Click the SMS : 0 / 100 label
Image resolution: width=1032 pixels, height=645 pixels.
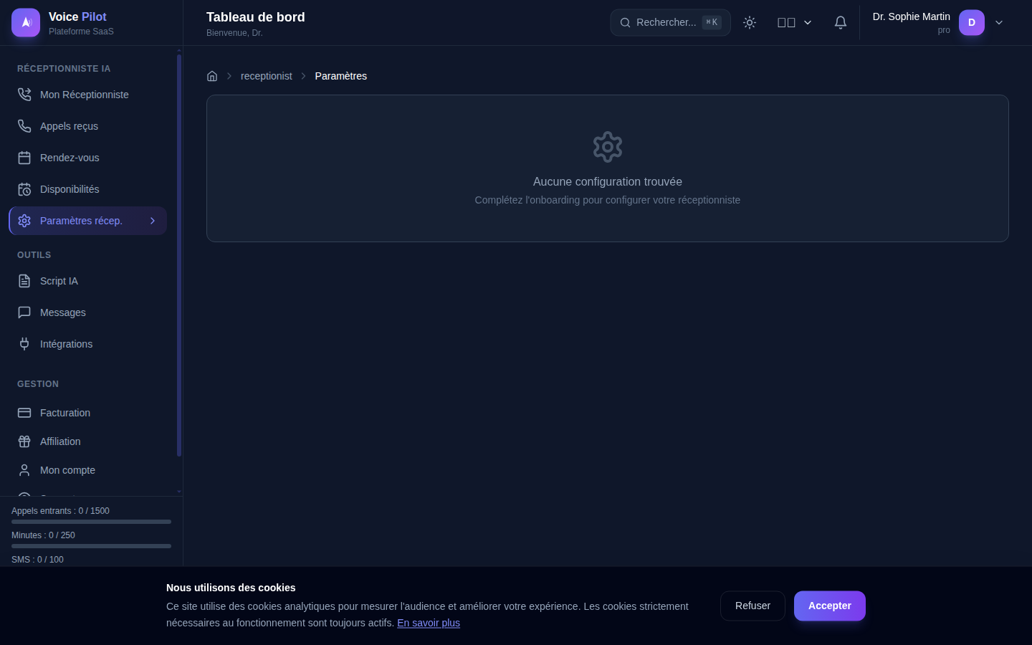click(37, 560)
